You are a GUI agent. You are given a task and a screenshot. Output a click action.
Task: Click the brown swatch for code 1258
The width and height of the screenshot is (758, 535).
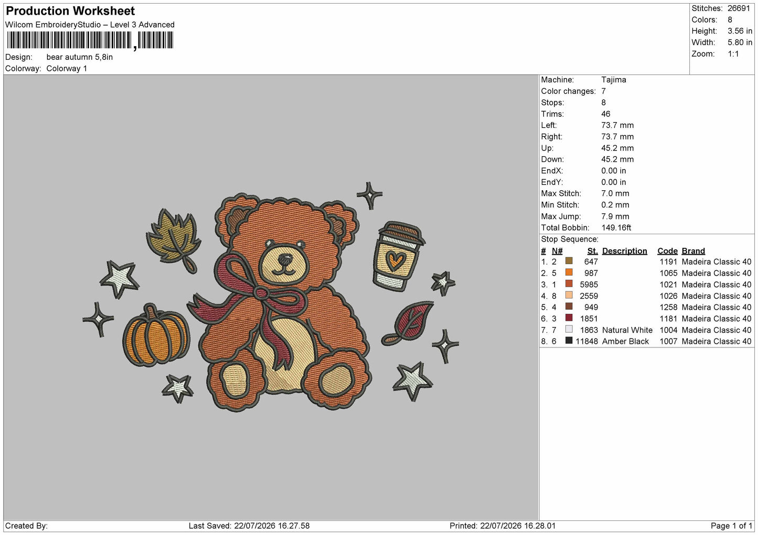[569, 307]
